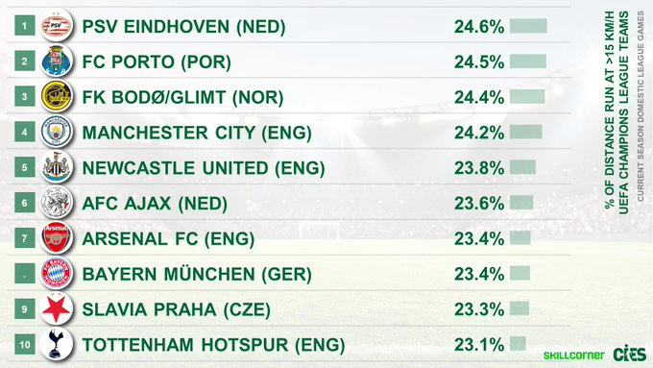Click the rank 10 number box
653x368 pixels.
[x=25, y=344]
